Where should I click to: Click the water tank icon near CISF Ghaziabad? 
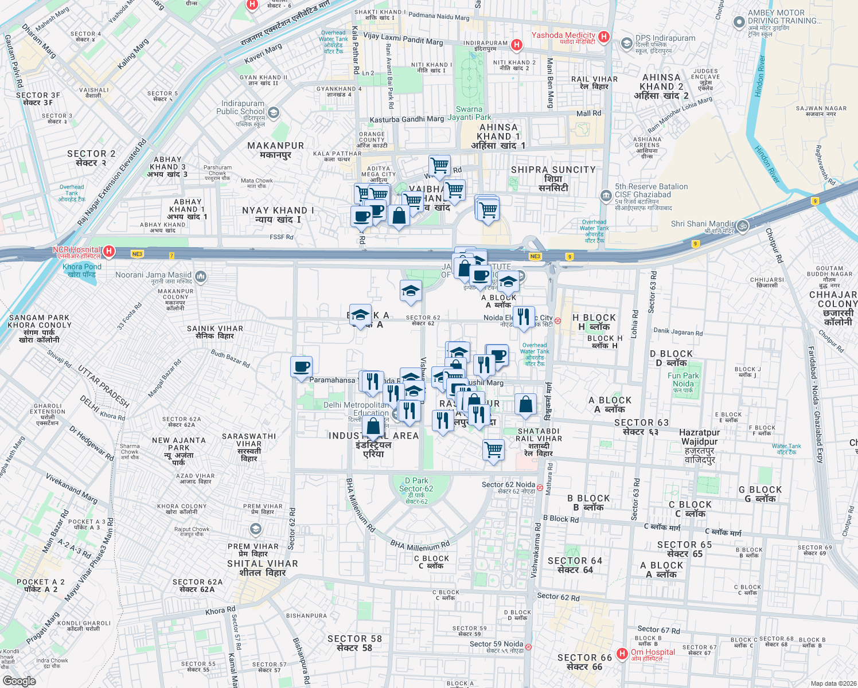point(605,196)
